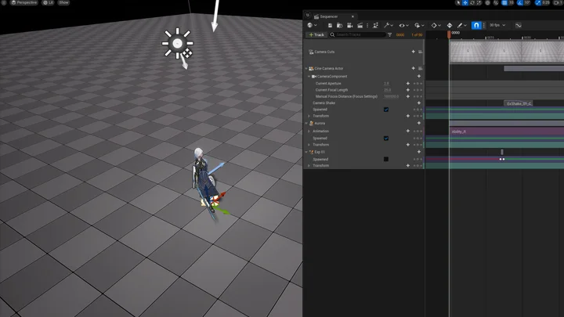Activate the Select mode tool in viewport
The width and height of the screenshot is (564, 317).
pos(458,2)
